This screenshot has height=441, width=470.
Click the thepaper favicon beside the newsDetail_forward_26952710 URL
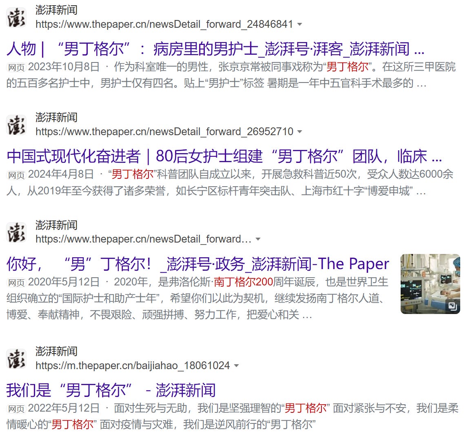coord(16,125)
